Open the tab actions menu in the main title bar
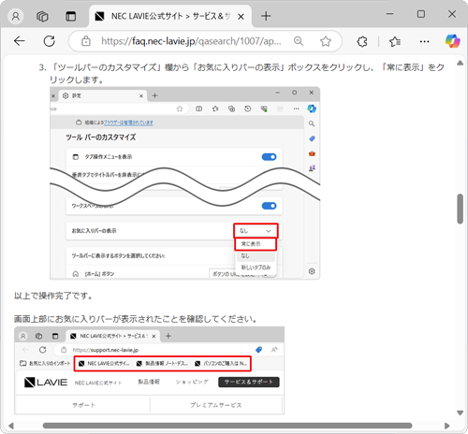The height and width of the screenshot is (434, 468). pos(71,16)
